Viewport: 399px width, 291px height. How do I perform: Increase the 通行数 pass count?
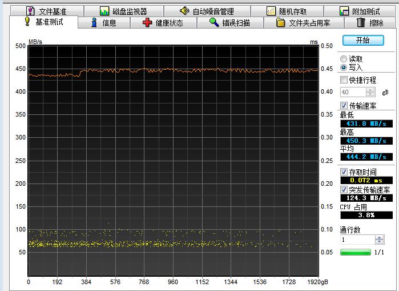(x=379, y=237)
